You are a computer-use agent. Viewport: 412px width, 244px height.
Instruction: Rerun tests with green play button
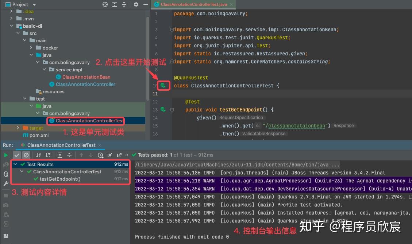pyautogui.click(x=6, y=155)
